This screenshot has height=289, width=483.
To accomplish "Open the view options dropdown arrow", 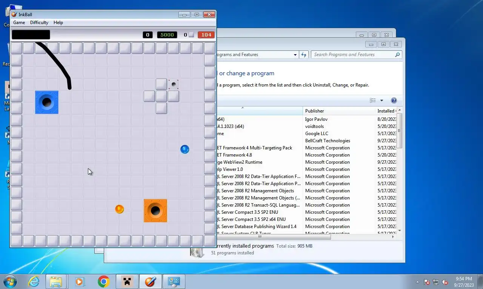I will [x=381, y=100].
